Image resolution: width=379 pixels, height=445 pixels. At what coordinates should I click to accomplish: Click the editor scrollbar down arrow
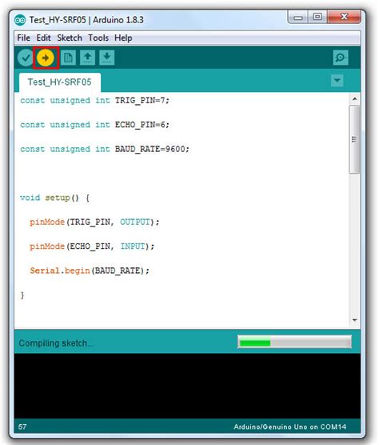(x=355, y=320)
